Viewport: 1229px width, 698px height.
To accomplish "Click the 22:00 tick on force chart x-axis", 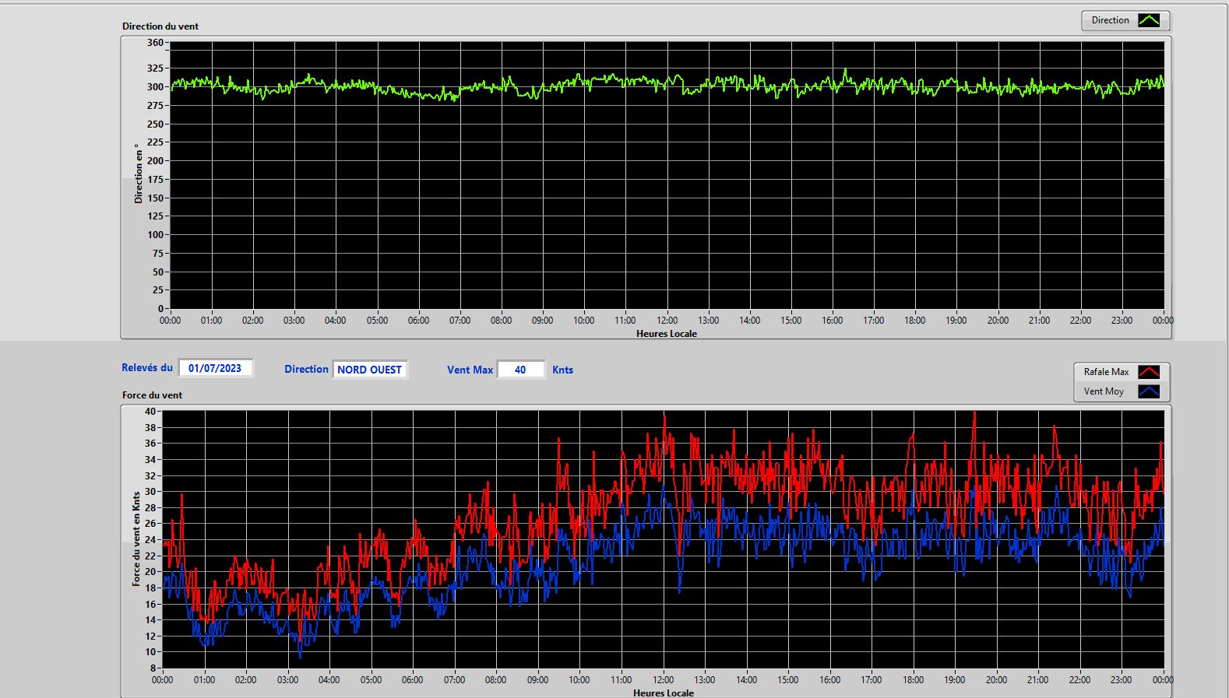I will coord(1079,680).
